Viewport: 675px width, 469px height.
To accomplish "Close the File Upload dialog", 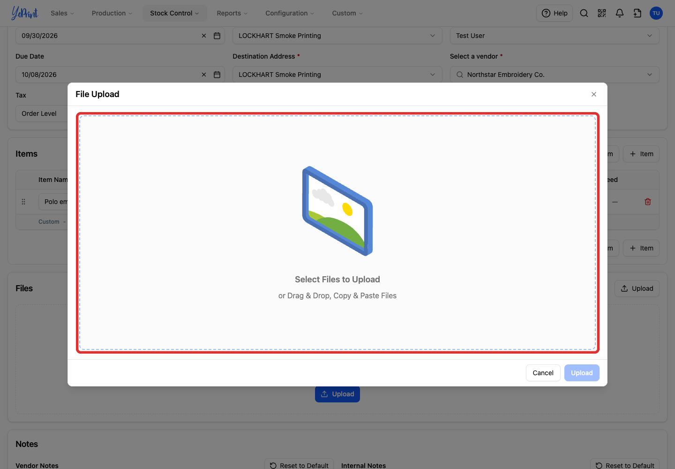I will (x=594, y=94).
